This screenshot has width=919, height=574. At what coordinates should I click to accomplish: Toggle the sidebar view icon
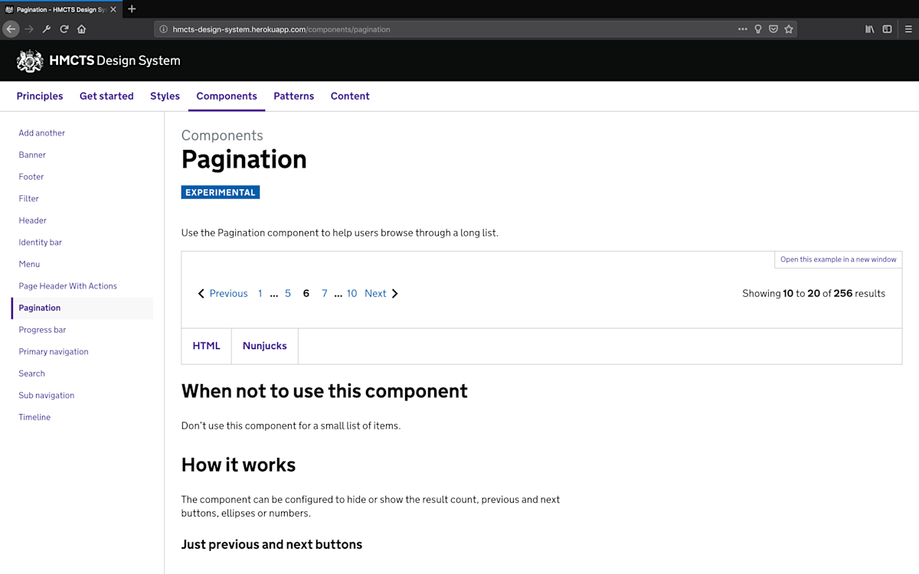click(x=888, y=29)
